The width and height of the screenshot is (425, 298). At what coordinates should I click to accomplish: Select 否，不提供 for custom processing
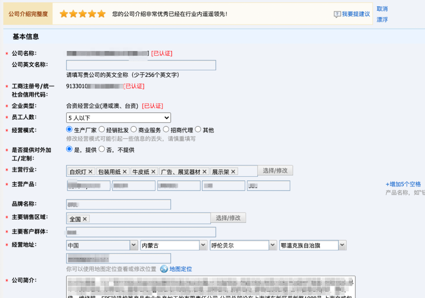pos(102,149)
